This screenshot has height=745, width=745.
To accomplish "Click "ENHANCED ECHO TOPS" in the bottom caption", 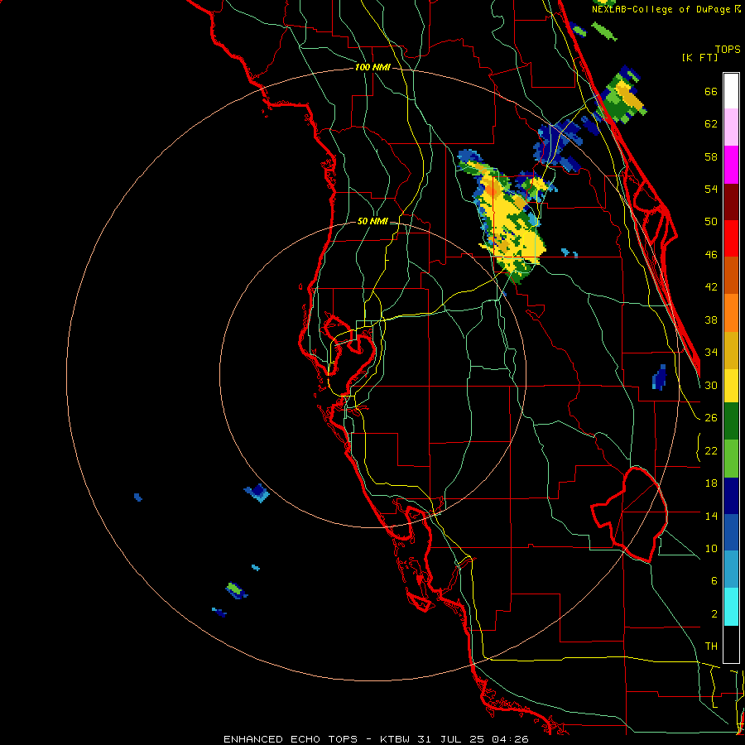I will coord(291,739).
